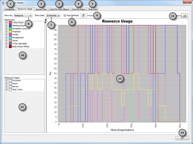
Task: Click the magenta Printer color swatch
Action: 10,34
